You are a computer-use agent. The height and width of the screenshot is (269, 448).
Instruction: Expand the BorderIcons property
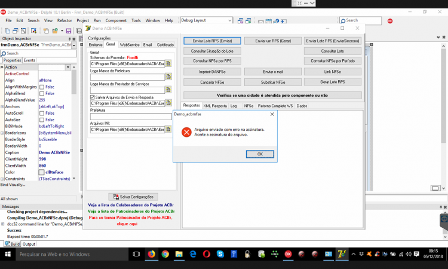(x=2, y=133)
